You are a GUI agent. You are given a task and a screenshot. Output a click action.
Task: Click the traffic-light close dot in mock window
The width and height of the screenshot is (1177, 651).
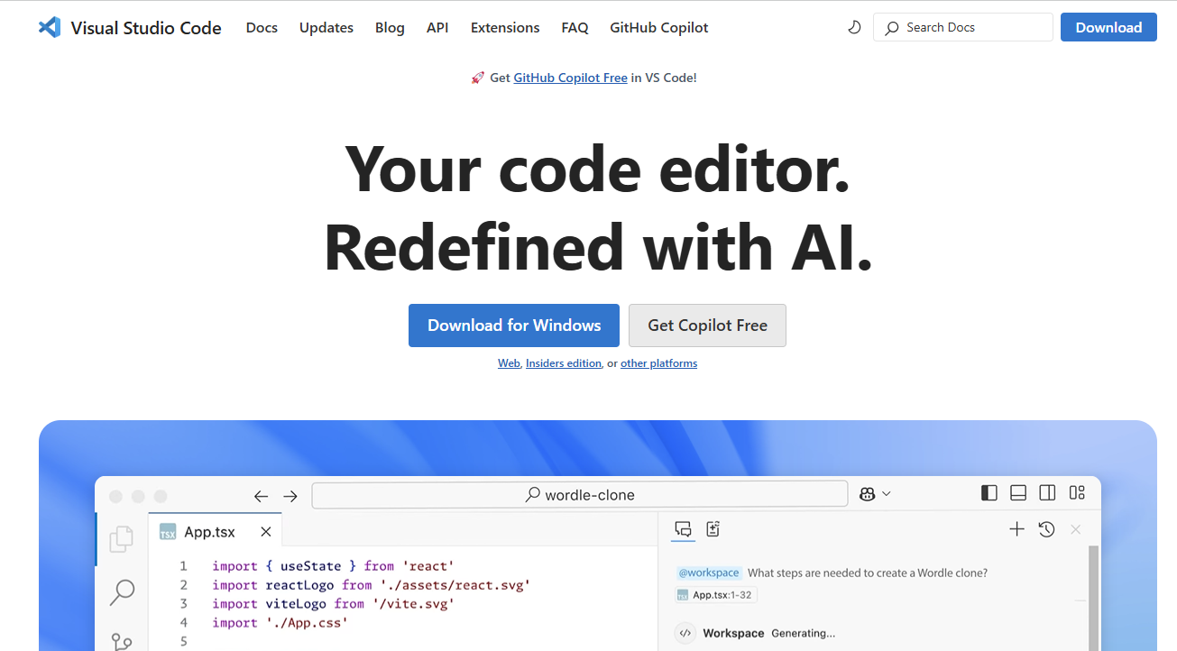[x=115, y=497]
